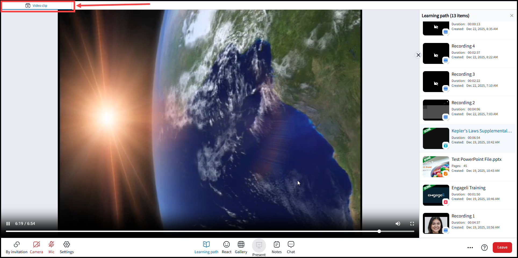This screenshot has width=518, height=258.
Task: Enter fullscreen video mode
Action: point(412,224)
